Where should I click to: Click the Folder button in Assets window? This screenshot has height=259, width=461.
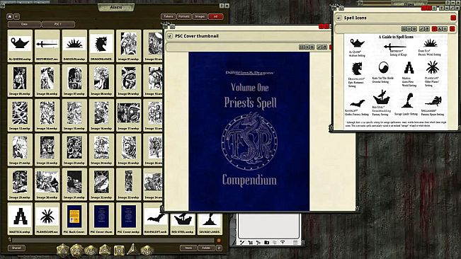pos(206,248)
